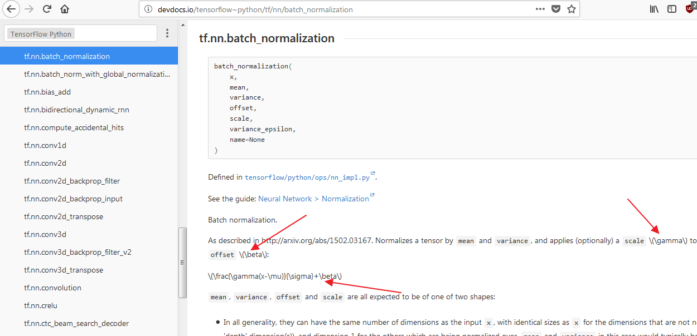Open tf.nn.compute_accidental_hits entry
Viewport: 697px width, 336px height.
coord(89,127)
